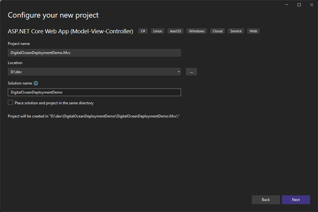Click the Project name label
318x212 pixels.
coord(19,44)
